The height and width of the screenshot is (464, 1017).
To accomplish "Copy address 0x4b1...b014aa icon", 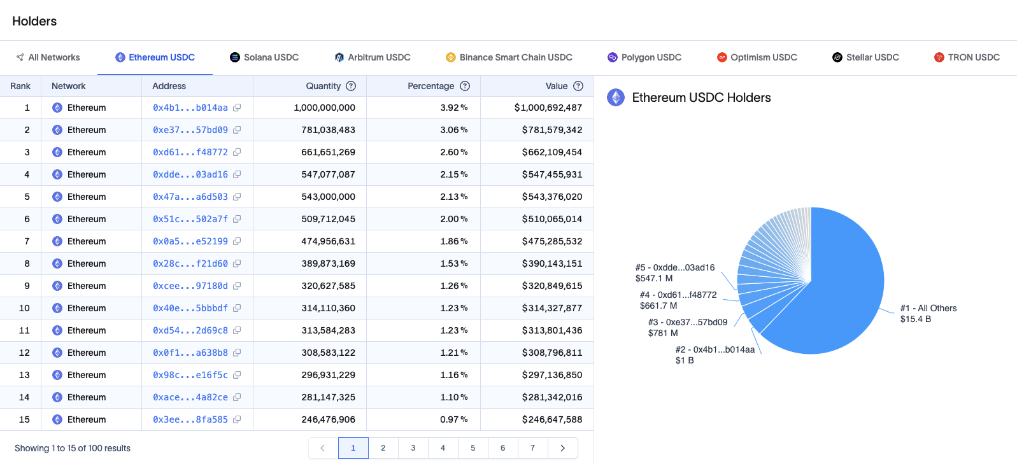I will point(237,108).
